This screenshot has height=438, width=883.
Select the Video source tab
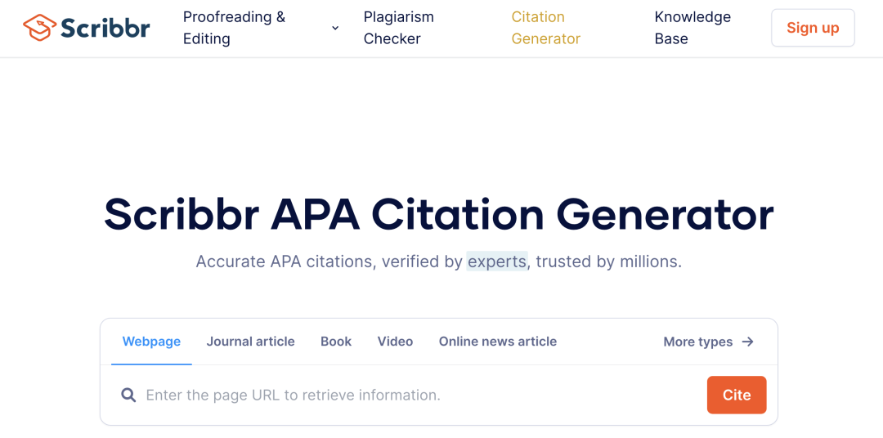396,342
